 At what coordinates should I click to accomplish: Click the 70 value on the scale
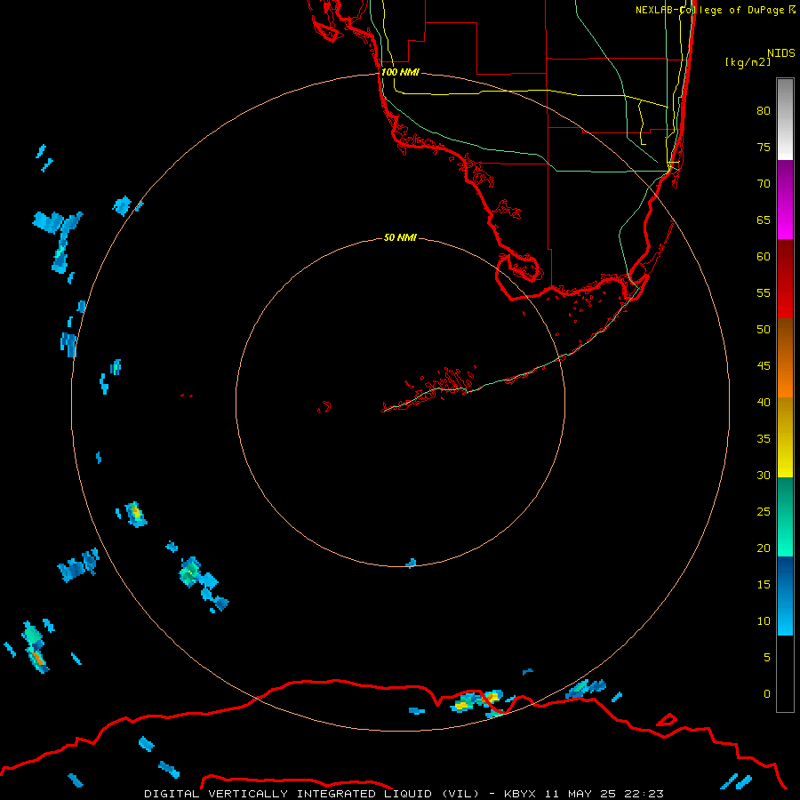click(x=764, y=184)
